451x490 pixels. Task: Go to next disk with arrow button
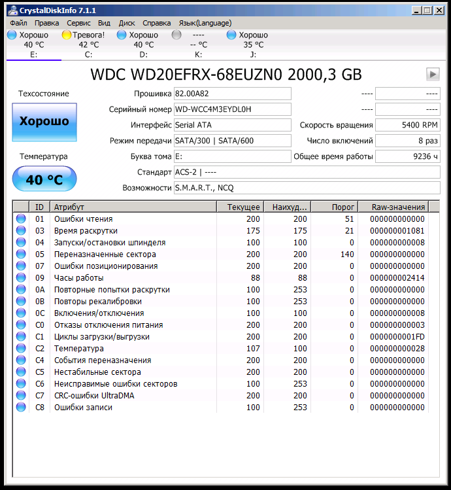point(433,75)
